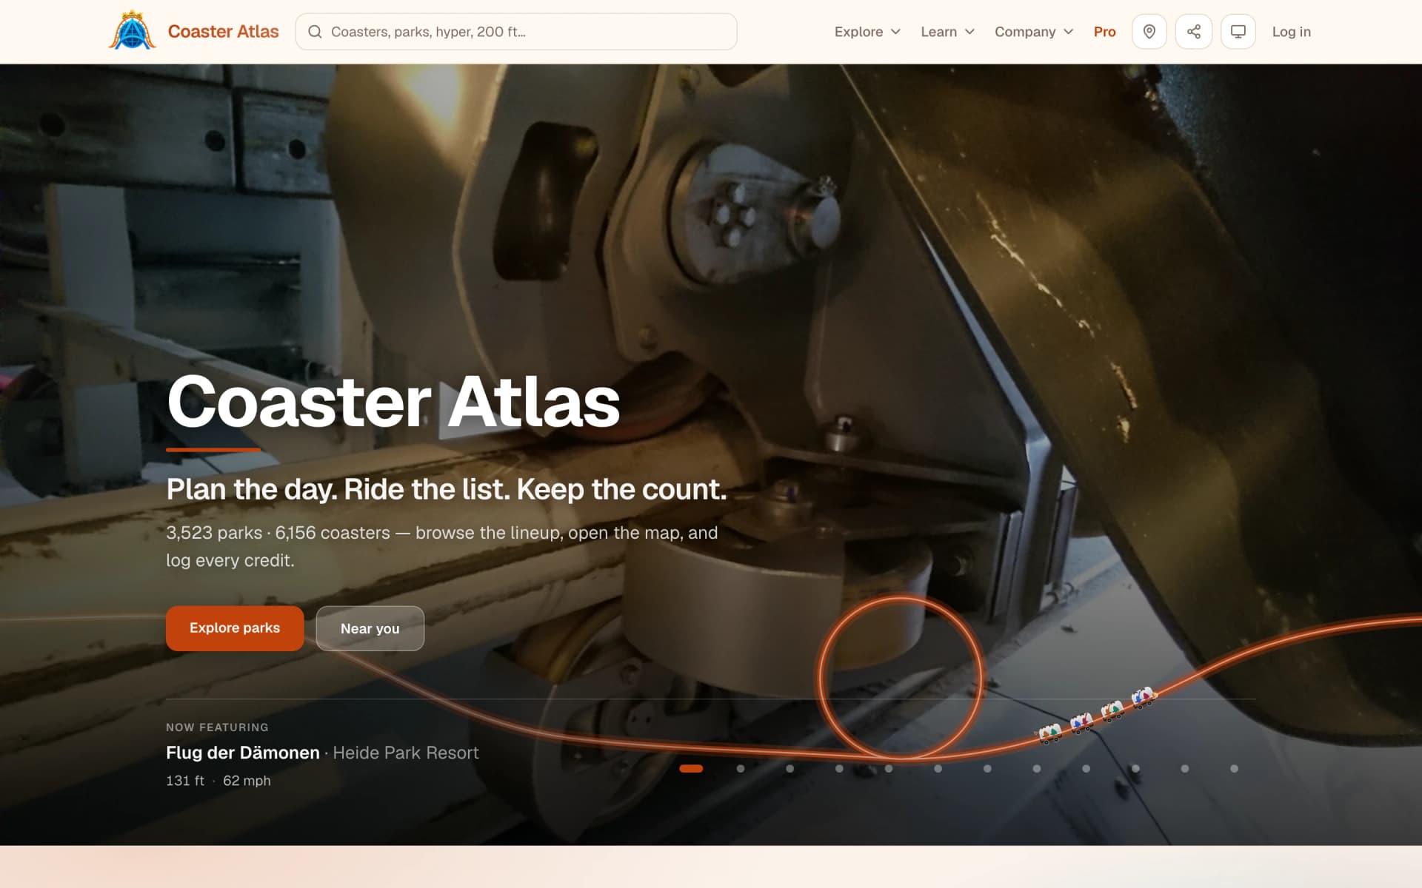
Task: Go to the sixth carousel slide dot
Action: [x=938, y=769]
